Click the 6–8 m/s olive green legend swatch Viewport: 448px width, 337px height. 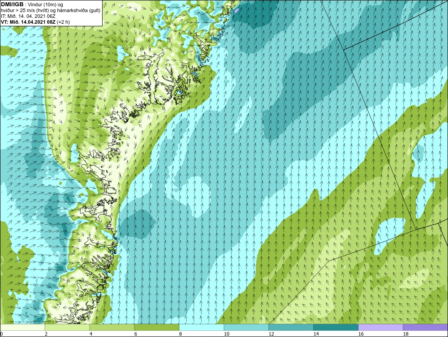[156, 327]
